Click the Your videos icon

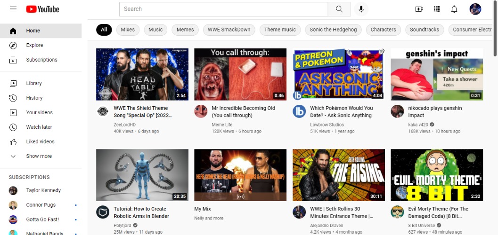tap(13, 112)
